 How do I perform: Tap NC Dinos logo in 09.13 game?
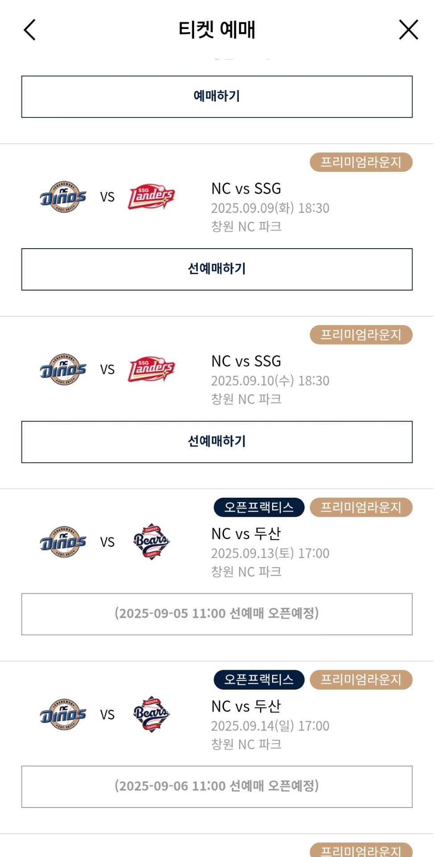tap(63, 542)
